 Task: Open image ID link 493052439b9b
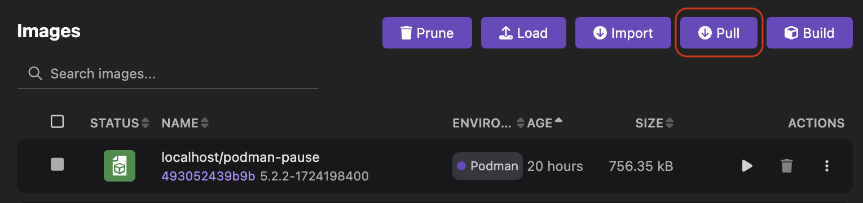pyautogui.click(x=209, y=176)
